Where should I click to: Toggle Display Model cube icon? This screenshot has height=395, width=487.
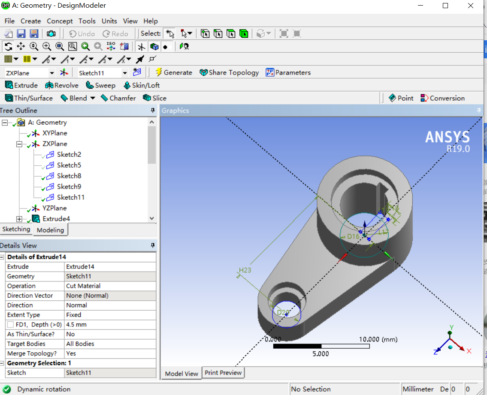pos(154,47)
